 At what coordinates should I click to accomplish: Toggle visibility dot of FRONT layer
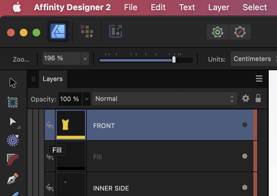pyautogui.click(x=245, y=125)
